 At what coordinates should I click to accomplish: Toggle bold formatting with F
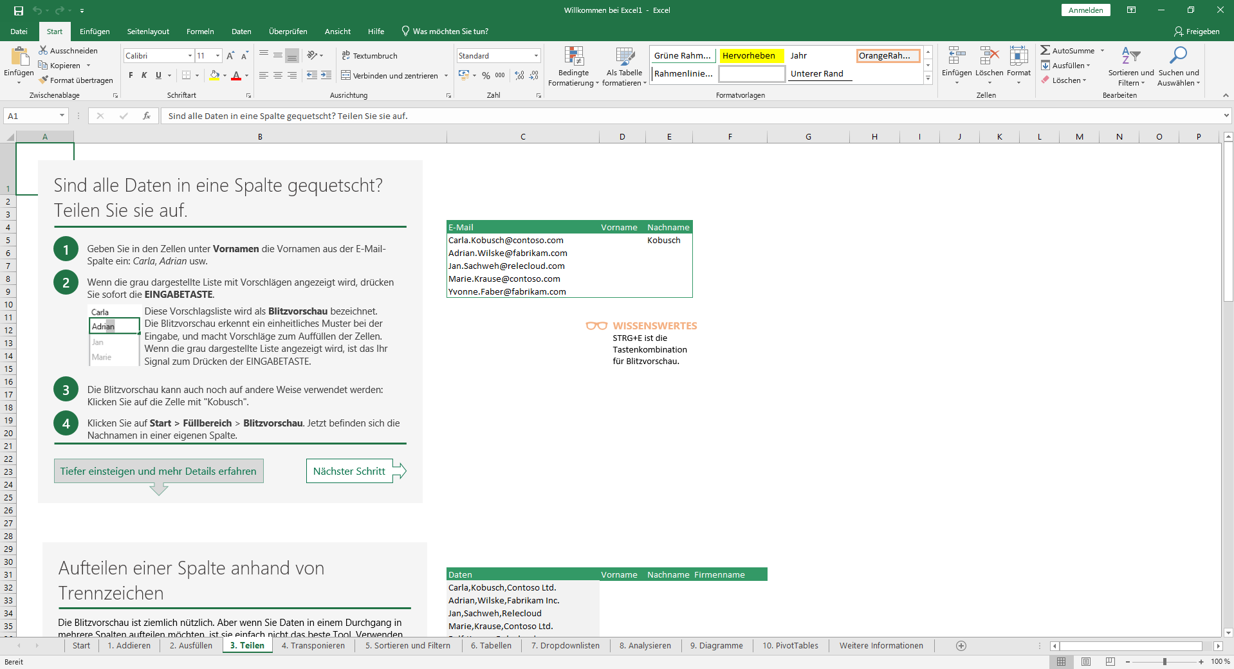click(x=129, y=75)
